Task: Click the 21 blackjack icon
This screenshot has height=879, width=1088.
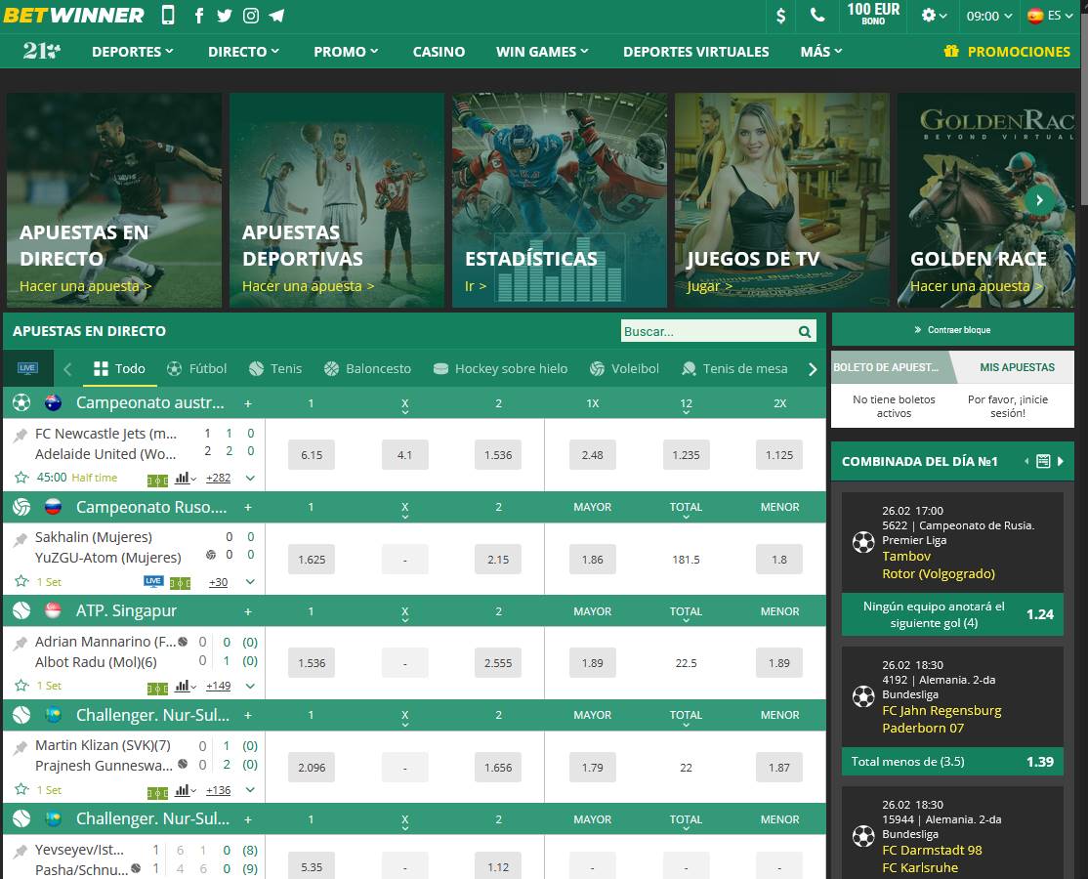Action: tap(42, 51)
